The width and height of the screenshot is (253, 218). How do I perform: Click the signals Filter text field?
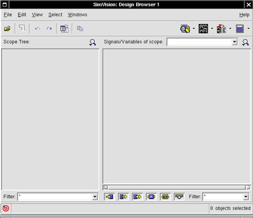pos(223,197)
